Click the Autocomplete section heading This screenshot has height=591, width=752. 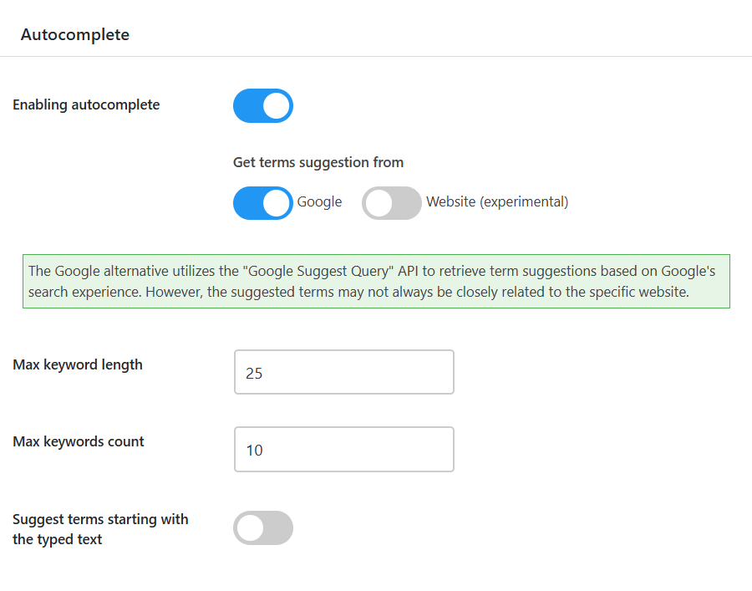pos(75,35)
